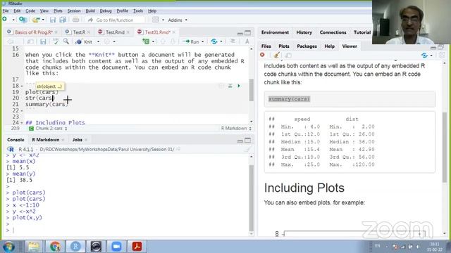Click the spell check icon in editor toolbar
Image resolution: width=451 pixels, height=253 pixels.
56,41
